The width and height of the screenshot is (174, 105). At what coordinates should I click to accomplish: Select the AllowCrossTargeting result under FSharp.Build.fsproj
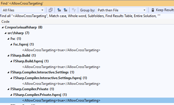click(61, 67)
